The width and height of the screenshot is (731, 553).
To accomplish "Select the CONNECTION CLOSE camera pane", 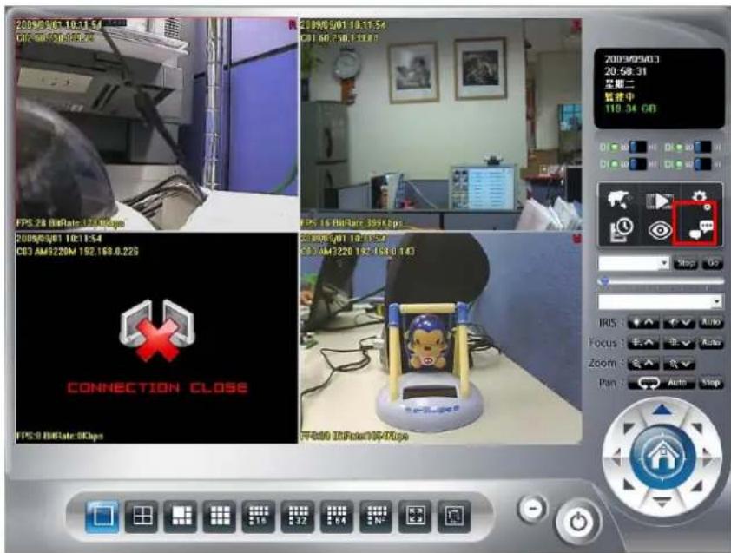I will pos(156,338).
